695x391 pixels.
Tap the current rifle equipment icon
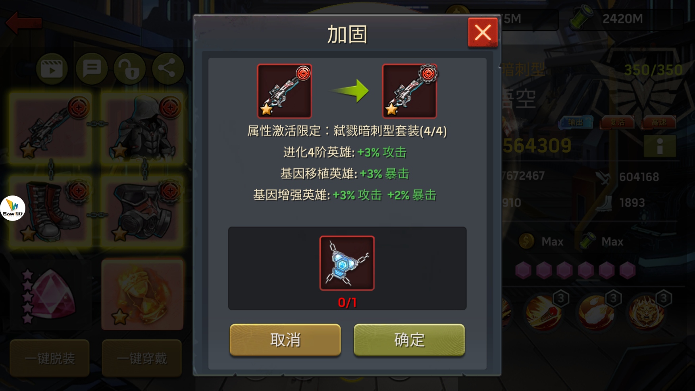pyautogui.click(x=284, y=91)
